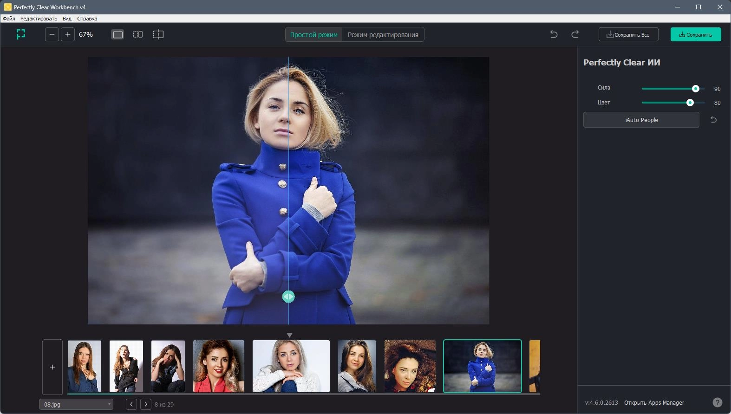Adjust the Сила slider handle
The image size is (731, 414).
[696, 89]
